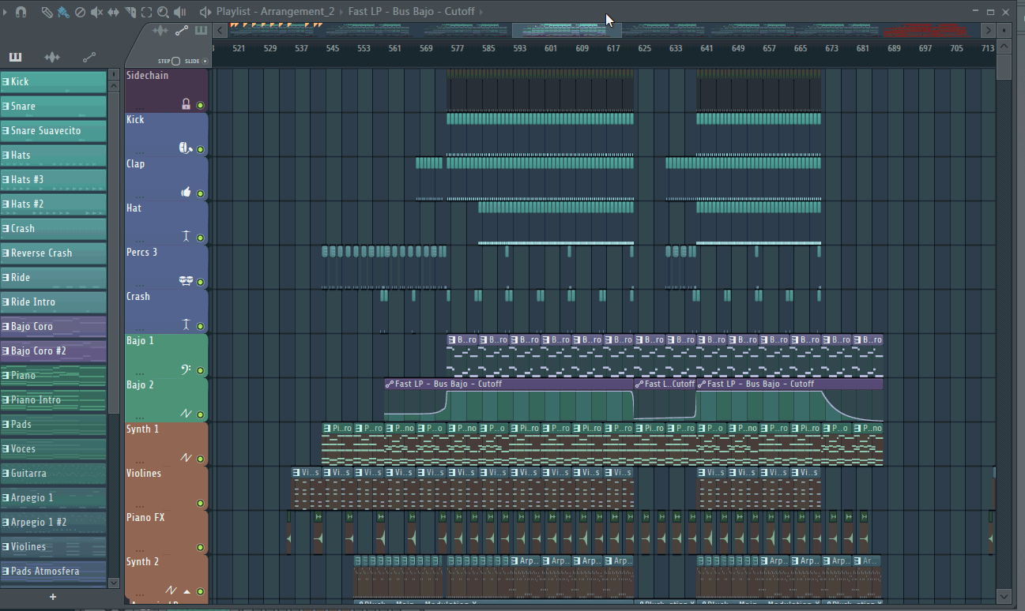Select the Zoom magnifier tool
The height and width of the screenshot is (611, 1025).
pos(163,12)
